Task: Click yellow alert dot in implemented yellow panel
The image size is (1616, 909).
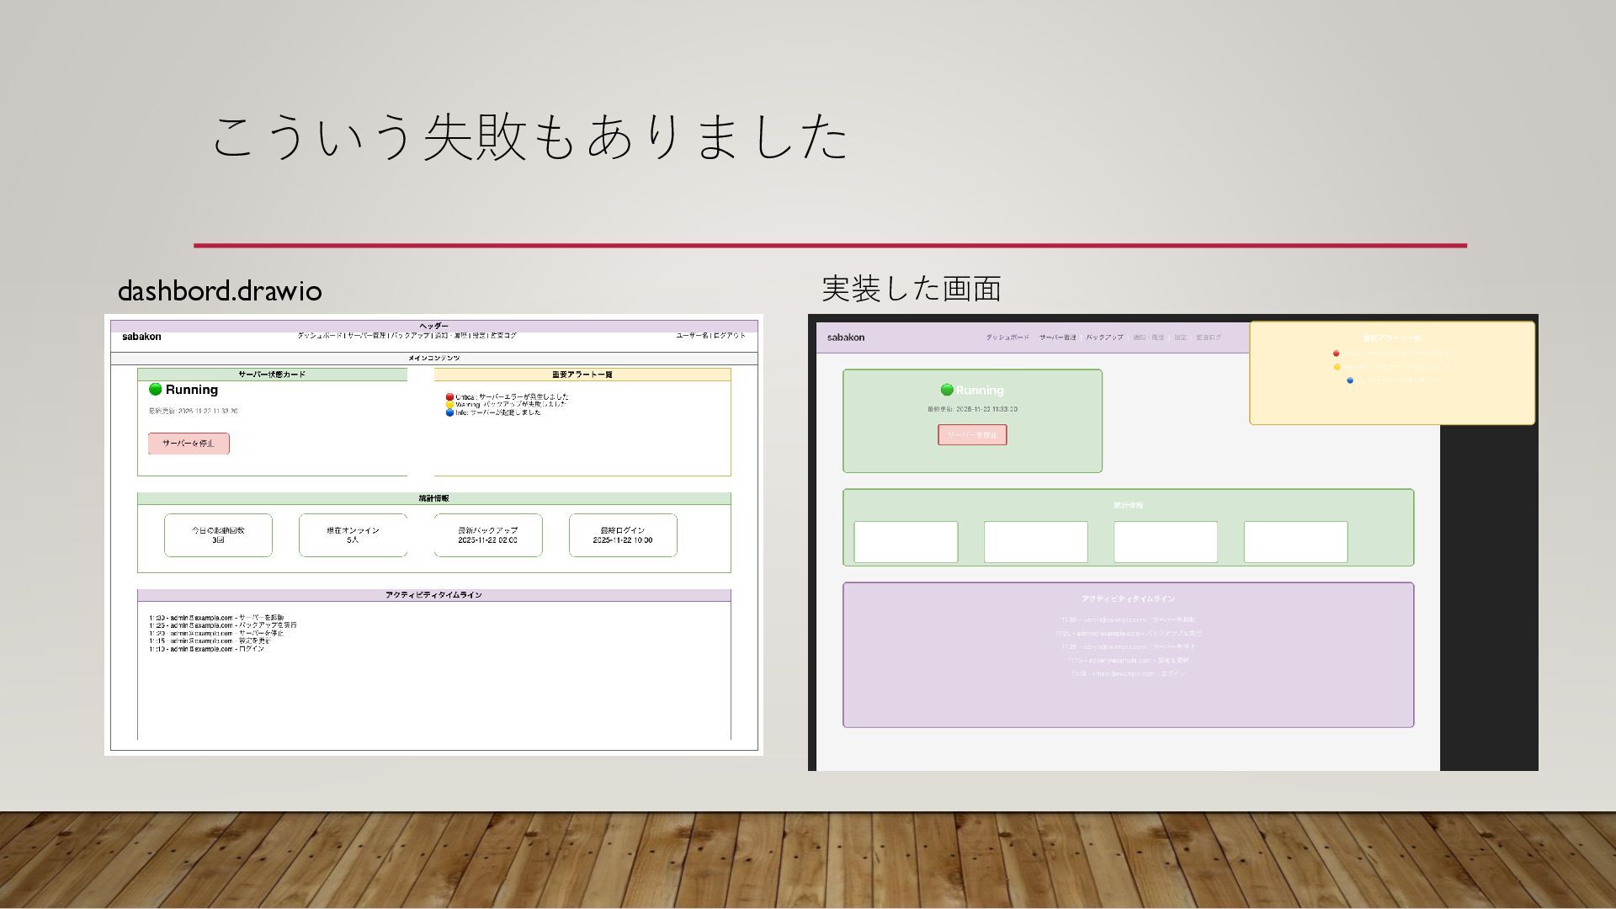Action: [1337, 367]
